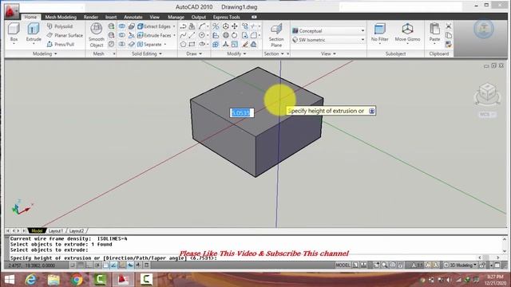Toggle Polar Tracking in status bar
The image size is (511, 287).
coord(97,265)
